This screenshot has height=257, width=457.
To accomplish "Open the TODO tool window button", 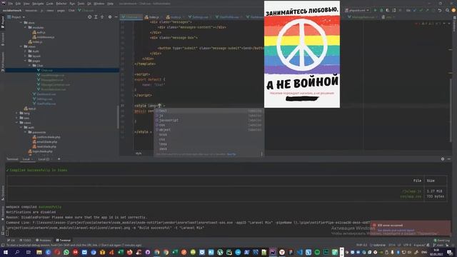I will click(26, 241).
